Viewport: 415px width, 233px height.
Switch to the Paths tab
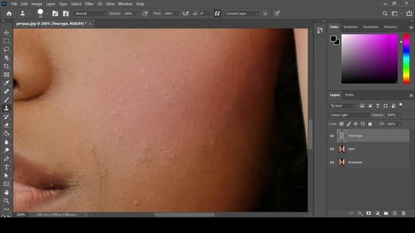[x=350, y=95]
